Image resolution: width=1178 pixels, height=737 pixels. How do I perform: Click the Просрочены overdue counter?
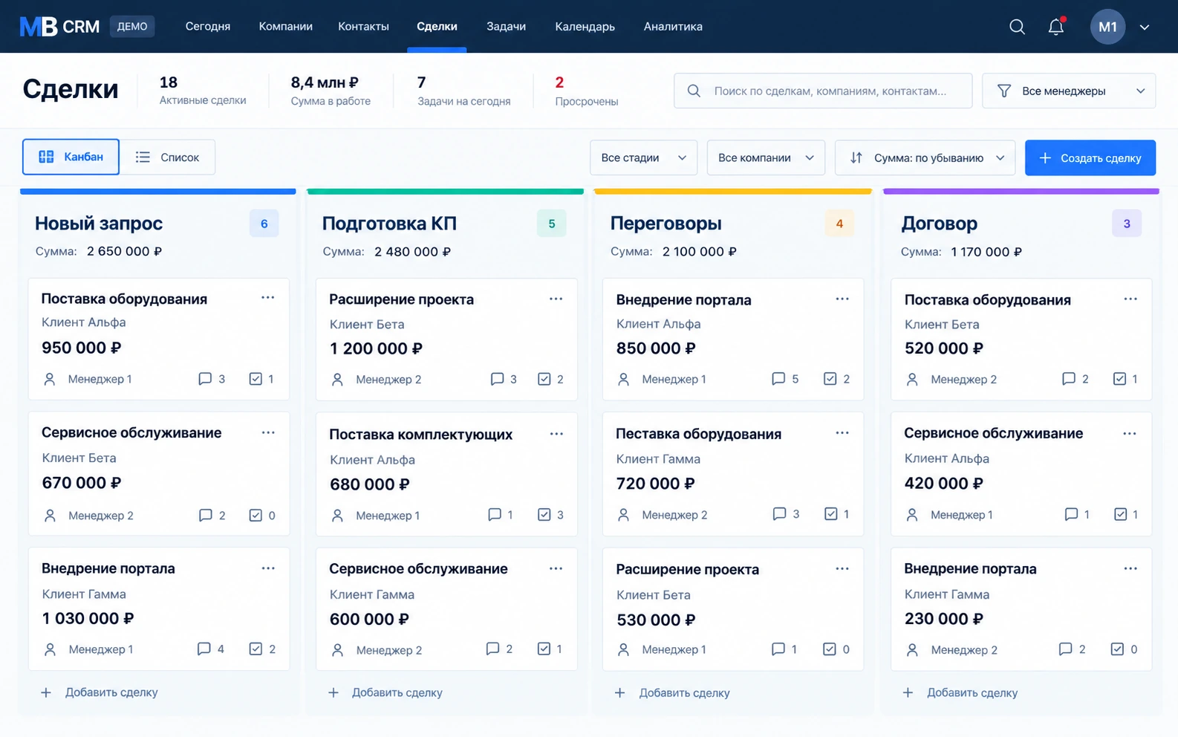[x=587, y=91]
